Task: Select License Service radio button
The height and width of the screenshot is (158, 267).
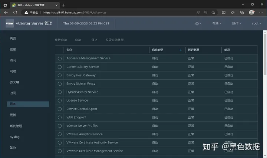Action: pos(60,101)
